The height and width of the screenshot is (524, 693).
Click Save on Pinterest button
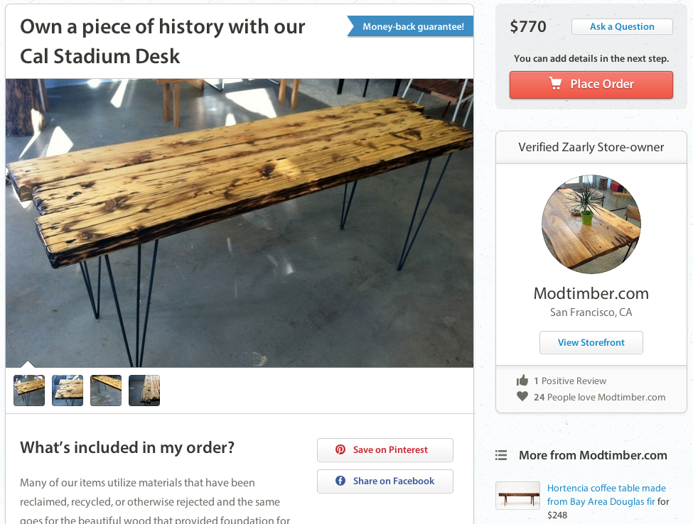click(x=385, y=449)
